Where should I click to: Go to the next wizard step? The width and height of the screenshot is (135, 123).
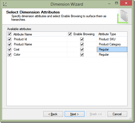[75, 114]
